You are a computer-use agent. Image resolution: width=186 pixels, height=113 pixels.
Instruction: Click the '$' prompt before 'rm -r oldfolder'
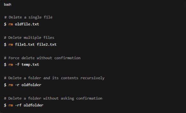pyautogui.click(x=5, y=85)
